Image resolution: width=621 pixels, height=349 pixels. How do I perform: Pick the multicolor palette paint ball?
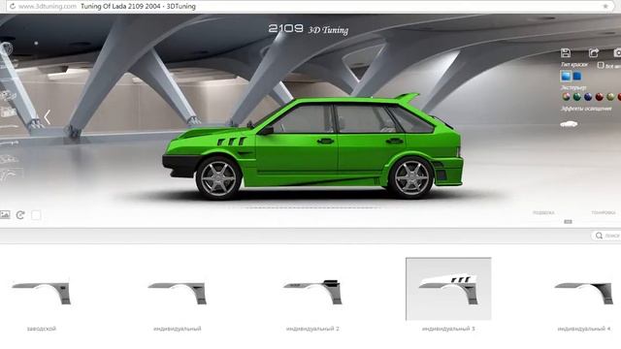pyautogui.click(x=566, y=97)
